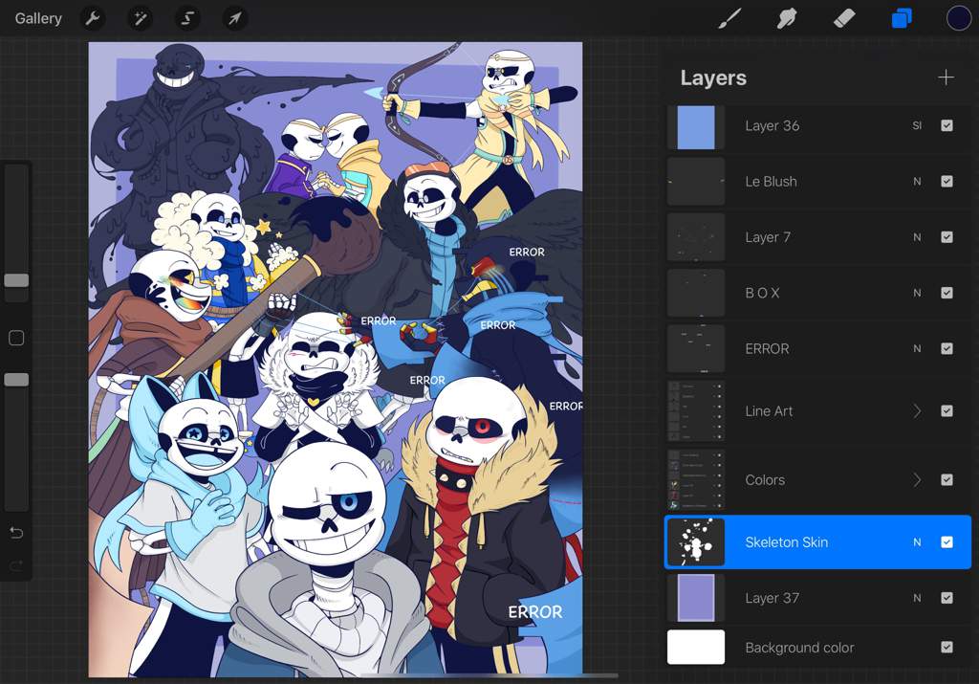This screenshot has width=979, height=684.
Task: Tap the Background color label
Action: point(799,647)
